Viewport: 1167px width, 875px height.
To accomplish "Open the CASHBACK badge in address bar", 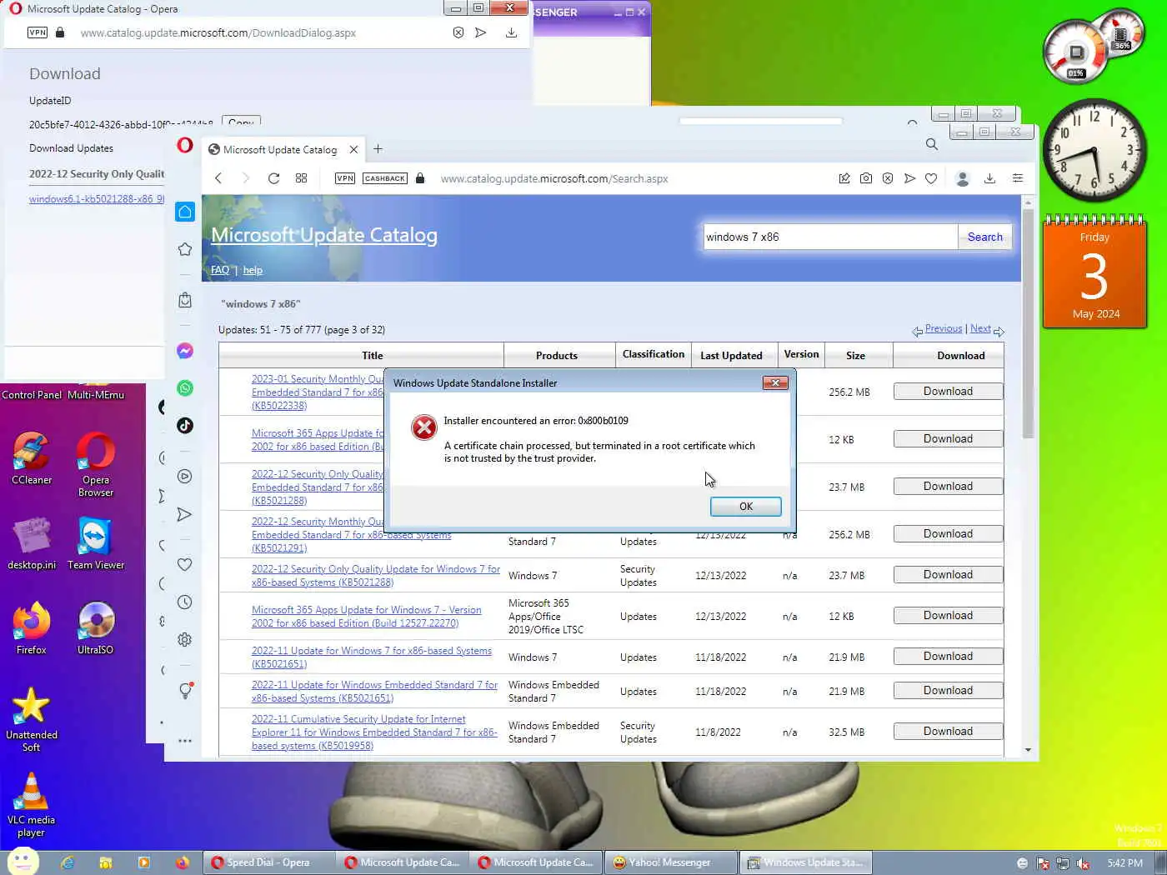I will click(385, 178).
